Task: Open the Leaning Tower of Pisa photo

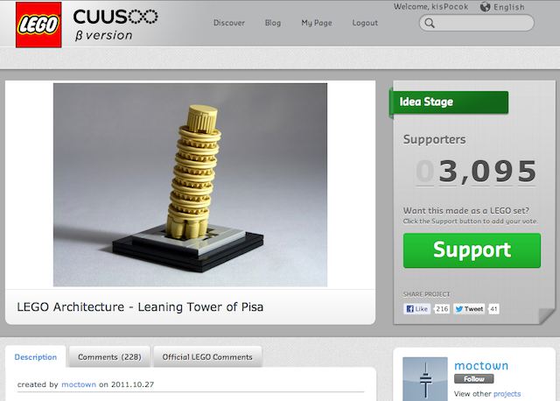Action: (x=191, y=185)
